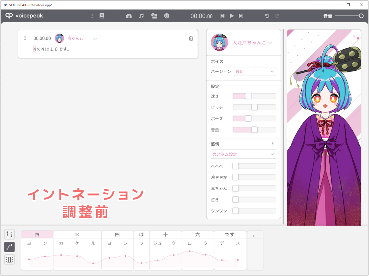Click the pitch point under ス
The height and width of the screenshot is (276, 369).
[x=238, y=260]
